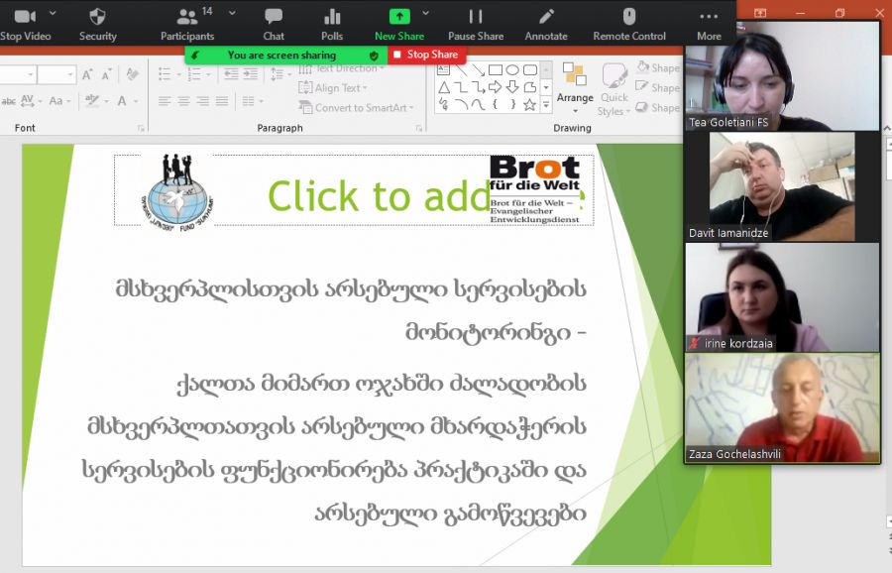Image resolution: width=892 pixels, height=573 pixels.
Task: Launch Zoom Polls
Action: click(x=332, y=25)
